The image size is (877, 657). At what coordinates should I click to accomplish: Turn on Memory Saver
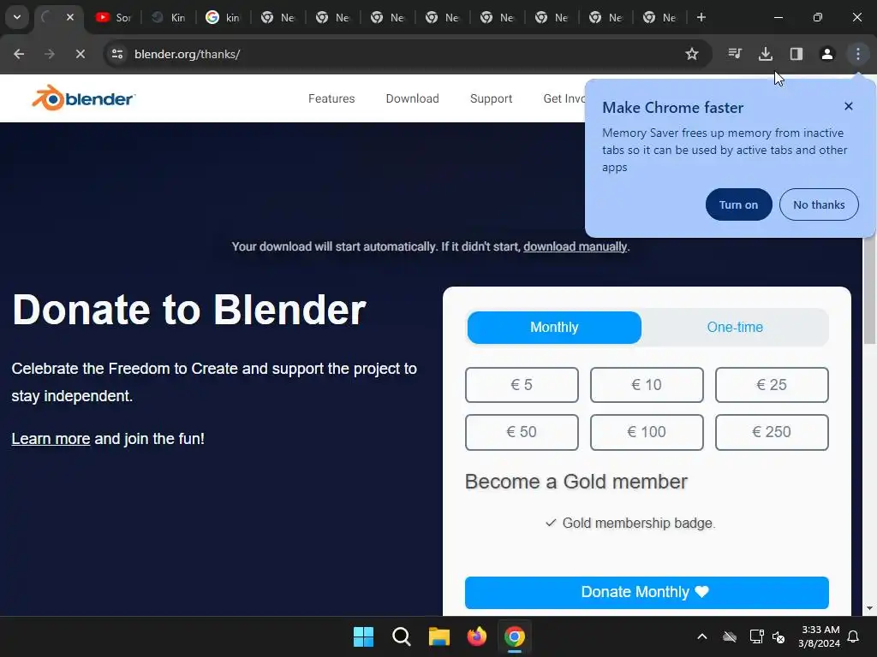pos(738,204)
